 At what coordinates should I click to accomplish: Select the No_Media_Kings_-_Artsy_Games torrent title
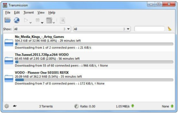pos(39,37)
